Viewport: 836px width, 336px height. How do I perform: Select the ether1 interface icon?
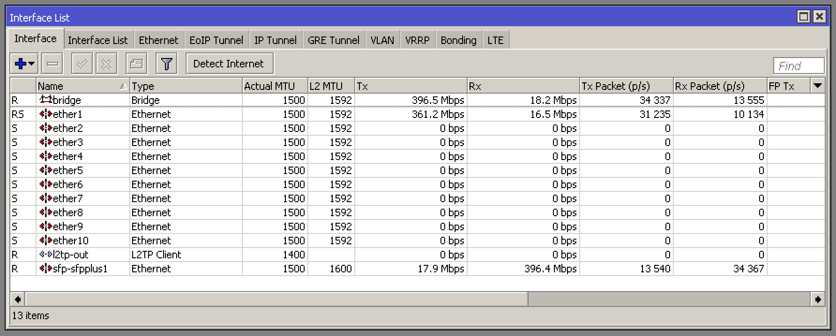pyautogui.click(x=46, y=114)
